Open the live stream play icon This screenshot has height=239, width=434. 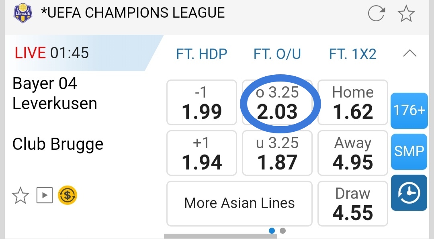pos(45,196)
